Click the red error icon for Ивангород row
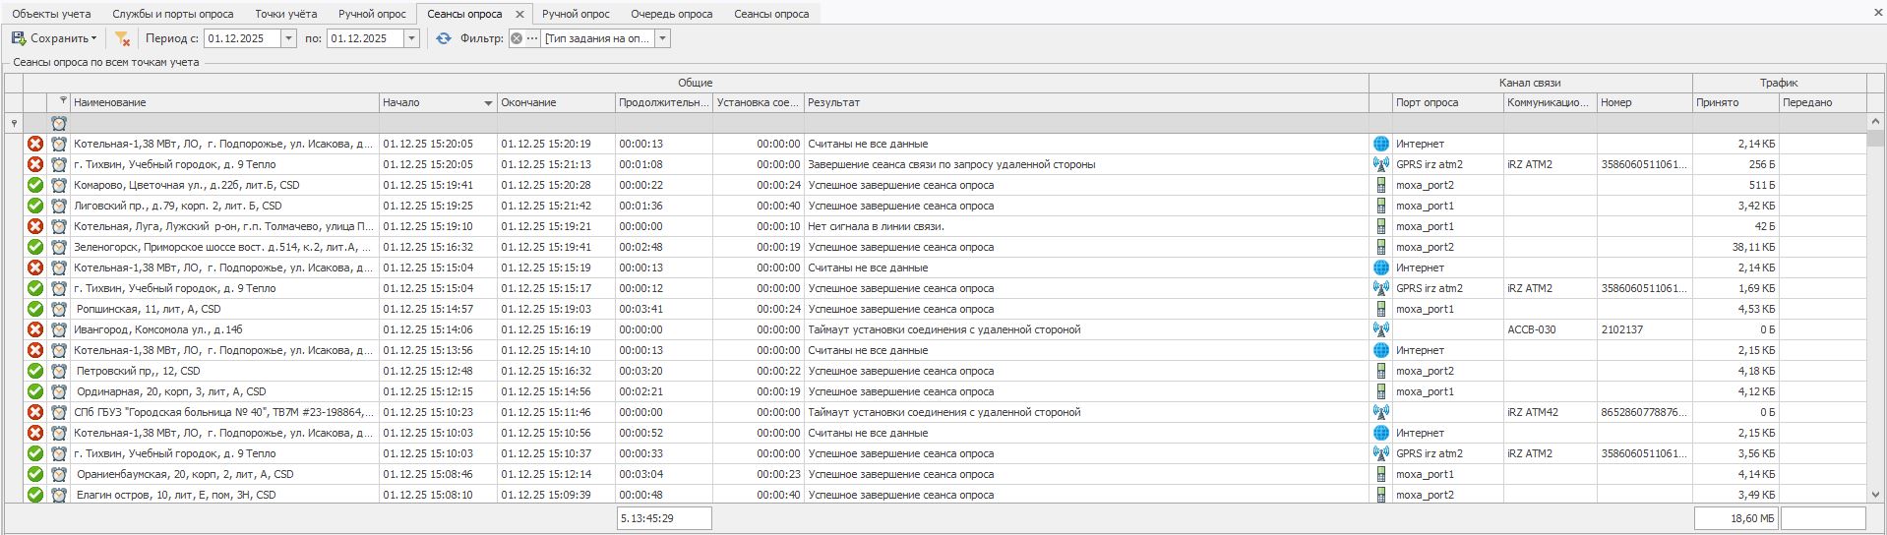Image resolution: width=1887 pixels, height=535 pixels. 35,329
